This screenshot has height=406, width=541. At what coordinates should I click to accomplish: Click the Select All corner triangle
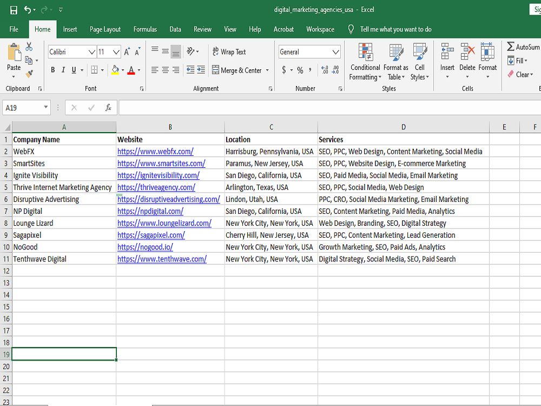[x=6, y=127]
